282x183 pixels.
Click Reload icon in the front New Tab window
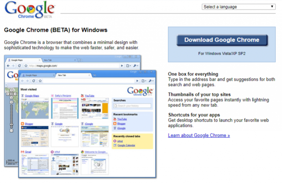(x=34, y=81)
